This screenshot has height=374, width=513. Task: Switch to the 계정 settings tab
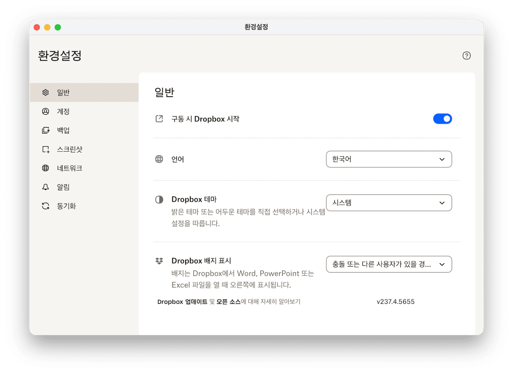click(x=63, y=111)
